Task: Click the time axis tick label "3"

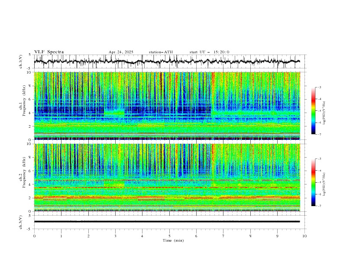Action: click(x=115, y=236)
